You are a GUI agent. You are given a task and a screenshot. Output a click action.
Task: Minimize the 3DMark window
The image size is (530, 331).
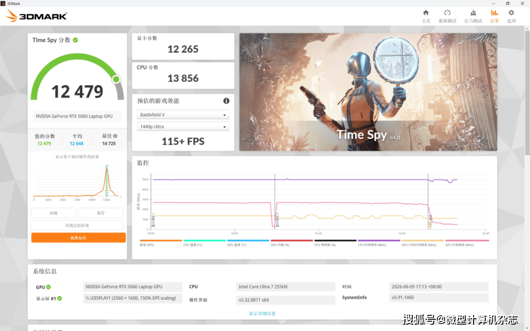coord(493,3)
